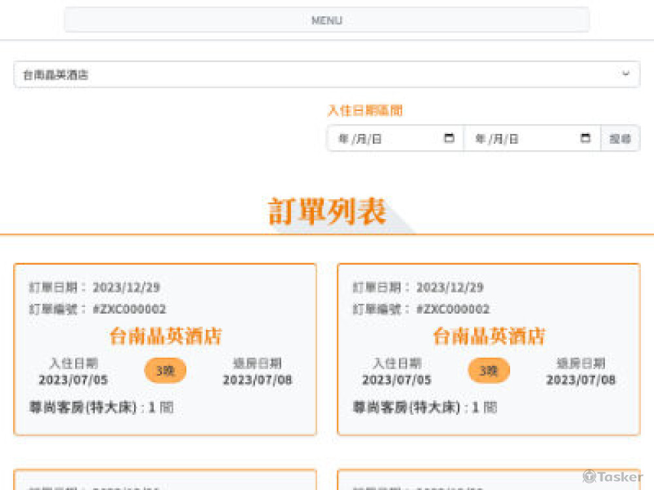This screenshot has height=490, width=654.
Task: Click check-out date 2023/07/08 in left card
Action: coord(257,380)
